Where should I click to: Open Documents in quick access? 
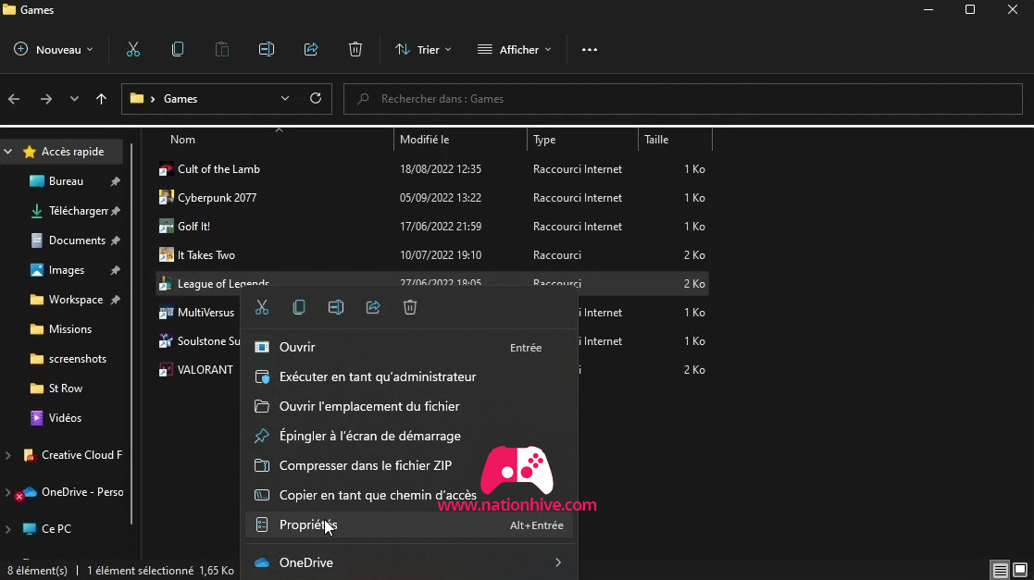pyautogui.click(x=77, y=241)
